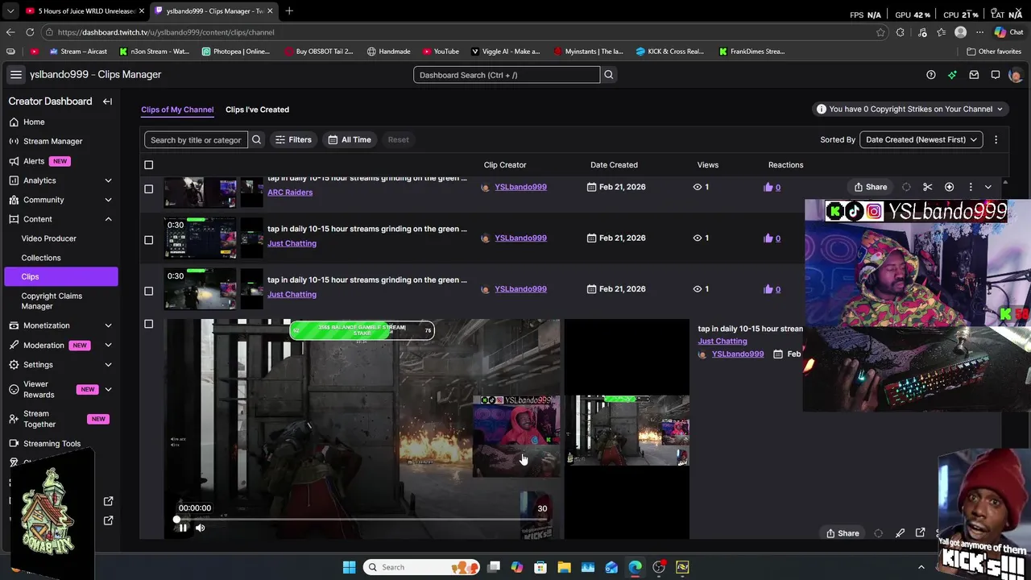Open Copyright Claims Manager in sidebar
Viewport: 1031px width, 580px height.
coord(52,300)
